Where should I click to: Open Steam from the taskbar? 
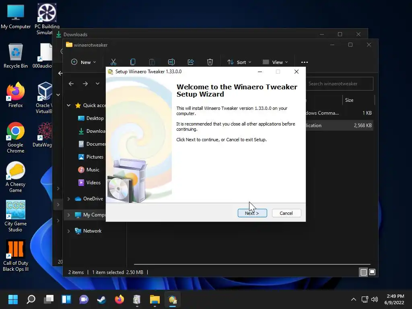point(101,299)
